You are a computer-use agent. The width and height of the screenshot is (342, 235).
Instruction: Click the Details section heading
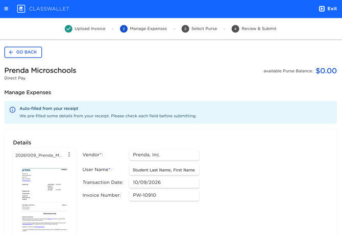point(22,143)
